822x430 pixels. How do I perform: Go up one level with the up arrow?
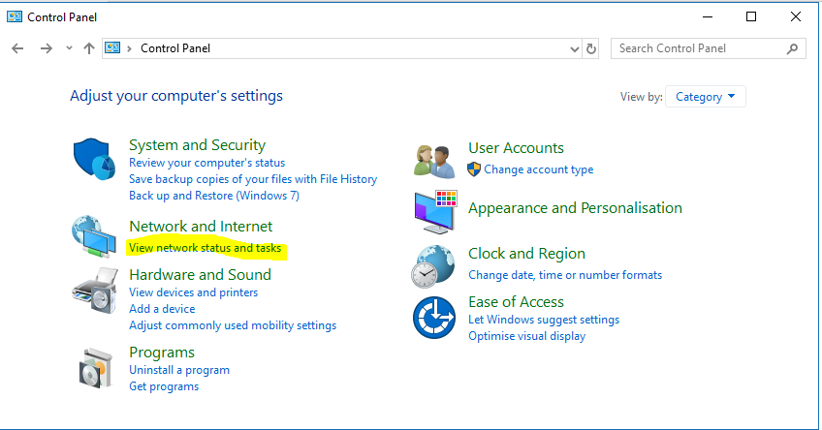[88, 48]
